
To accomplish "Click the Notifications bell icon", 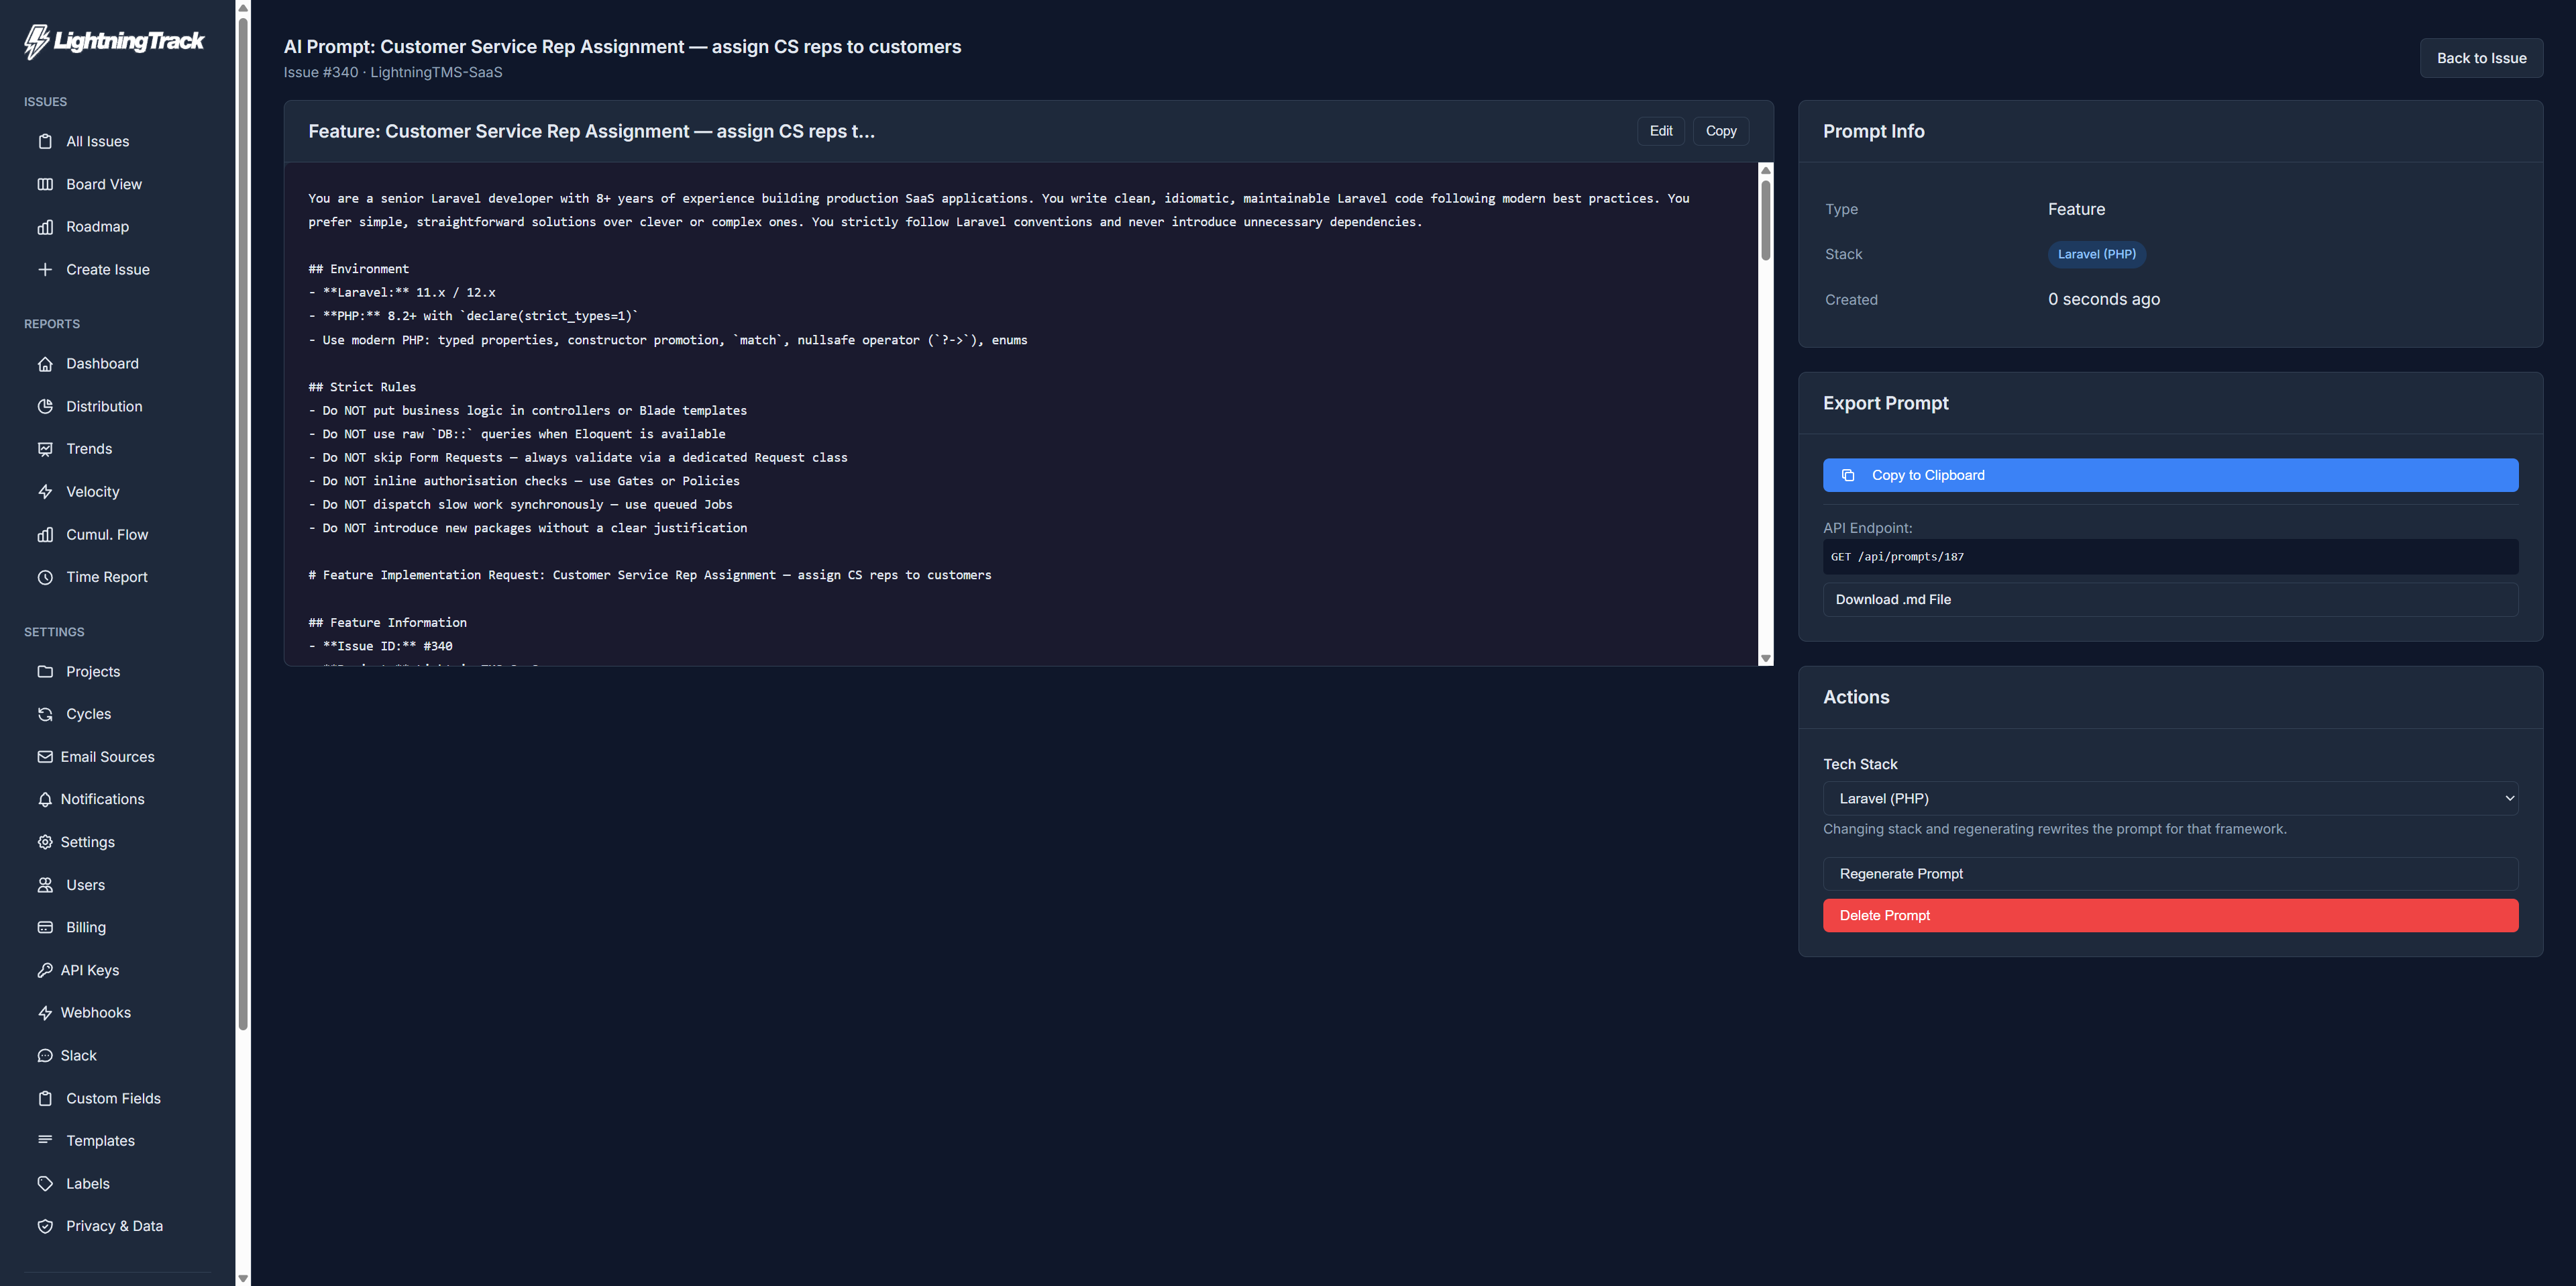I will click(45, 799).
